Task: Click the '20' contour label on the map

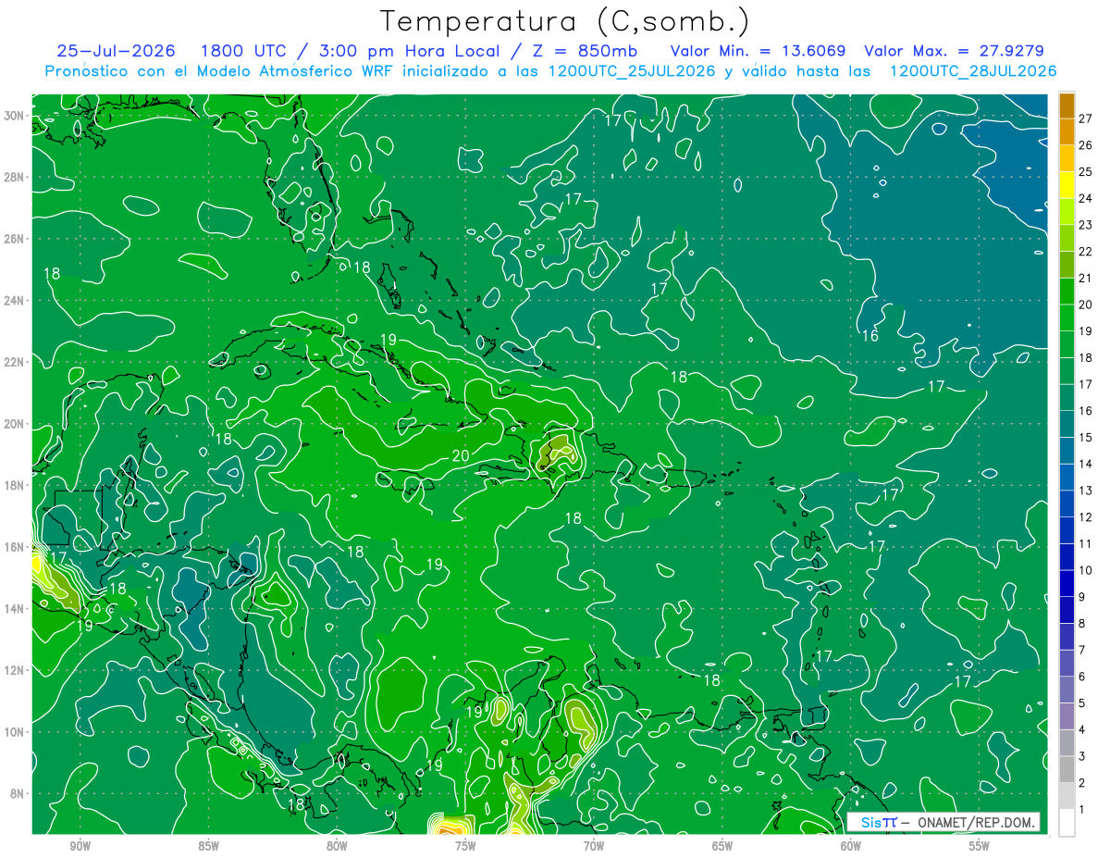Action: pos(461,456)
